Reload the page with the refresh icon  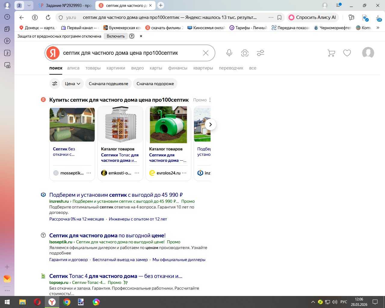click(x=48, y=17)
